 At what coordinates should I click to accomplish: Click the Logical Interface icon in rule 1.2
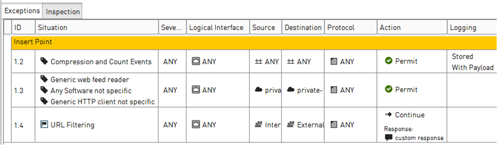(x=196, y=61)
